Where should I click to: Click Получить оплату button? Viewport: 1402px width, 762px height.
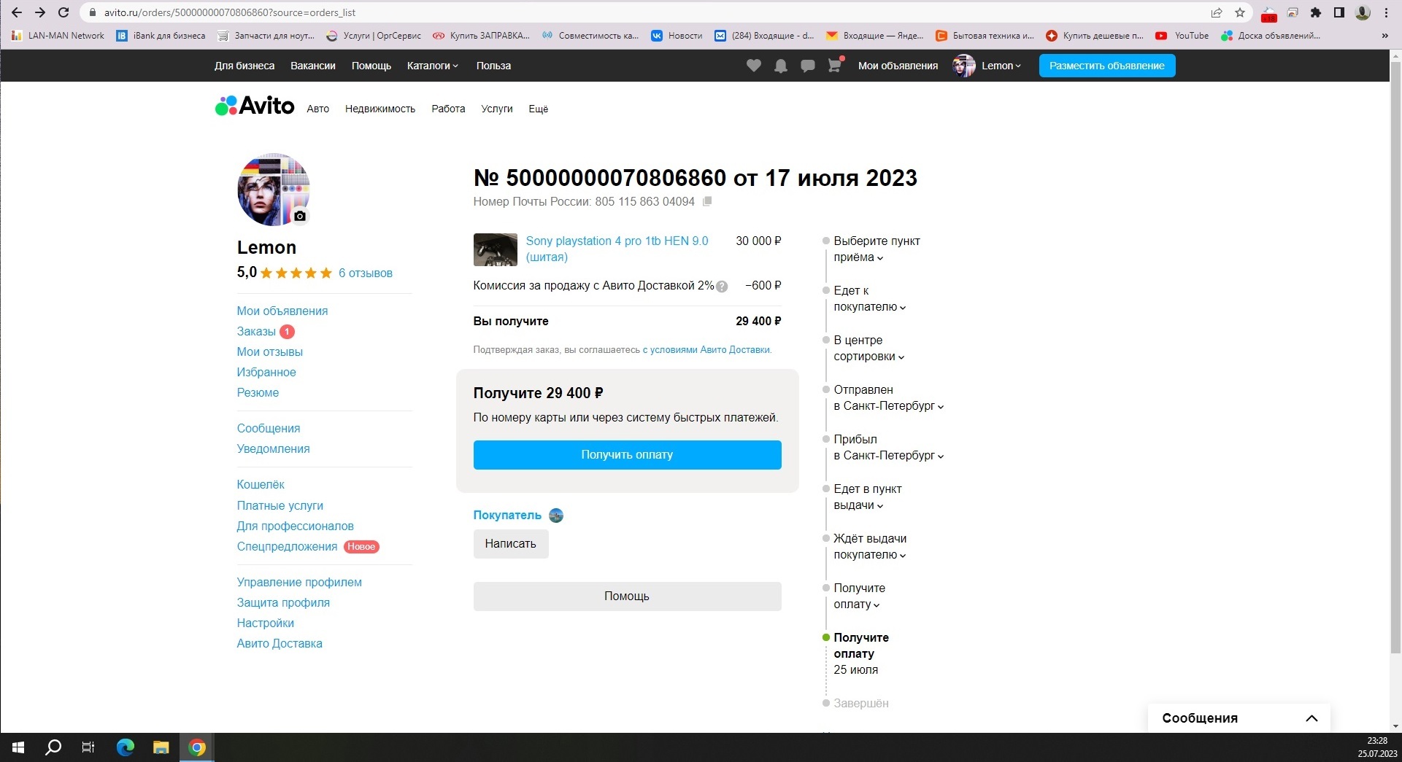point(627,454)
